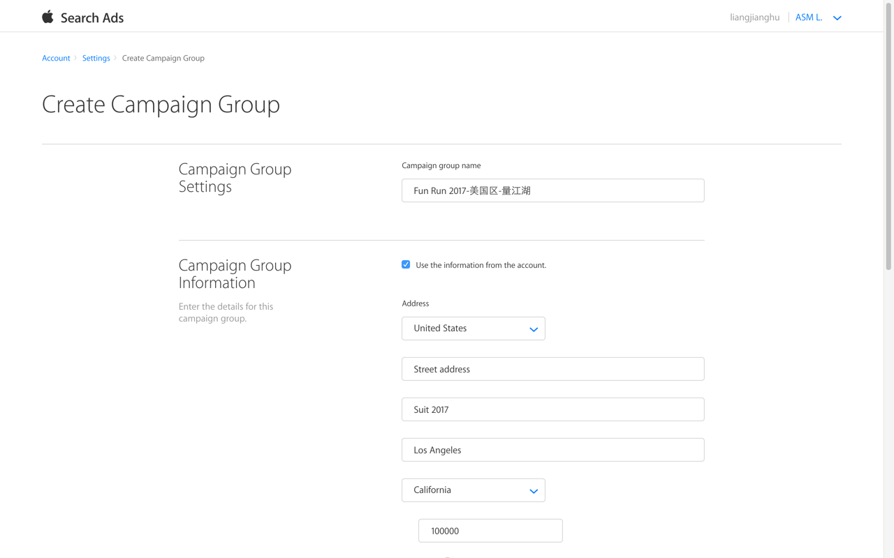Image resolution: width=894 pixels, height=558 pixels.
Task: Click the Search Ads title text
Action: point(91,18)
